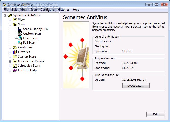Click the Quarantine 0 Items value

tap(127, 51)
